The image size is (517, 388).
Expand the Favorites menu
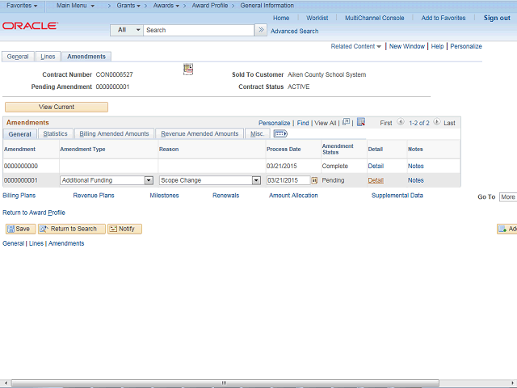[22, 6]
